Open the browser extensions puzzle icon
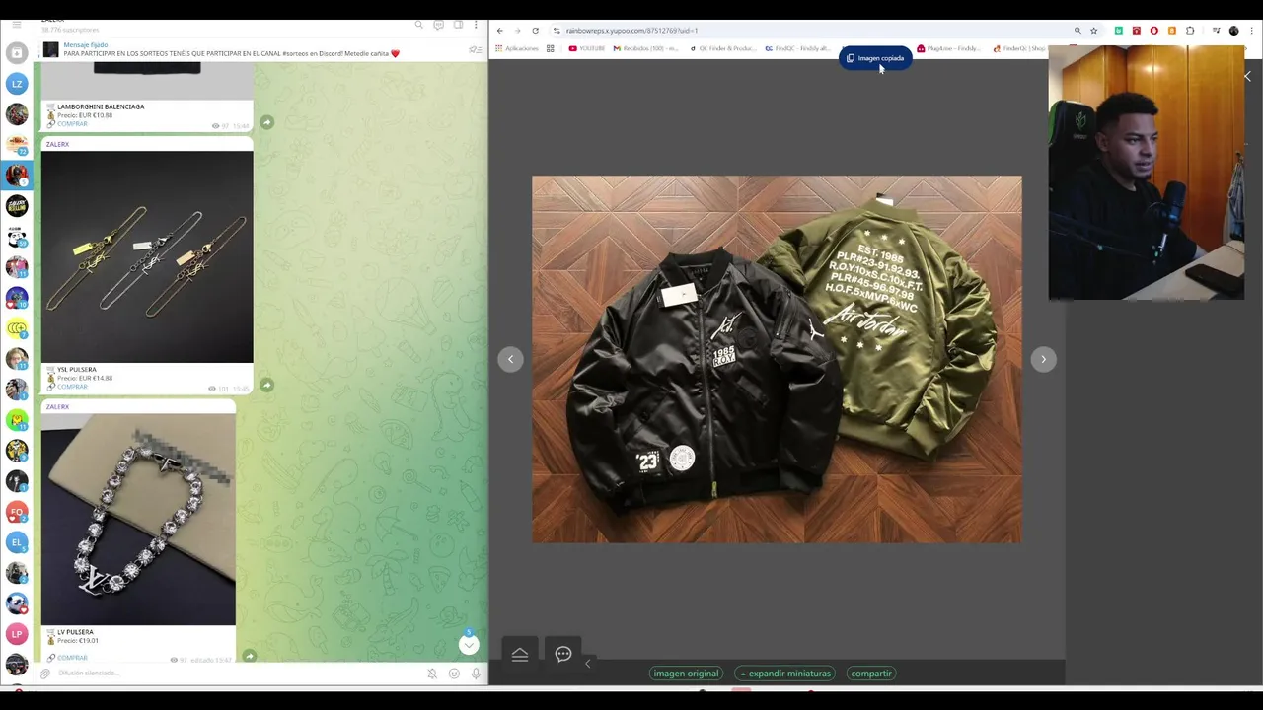 coord(1190,31)
